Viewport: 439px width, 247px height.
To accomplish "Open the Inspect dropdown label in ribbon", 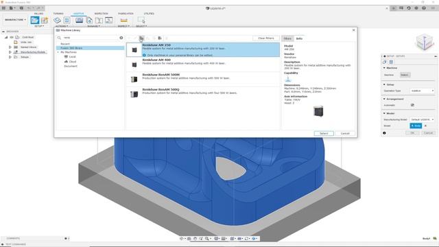I will tap(123, 26).
